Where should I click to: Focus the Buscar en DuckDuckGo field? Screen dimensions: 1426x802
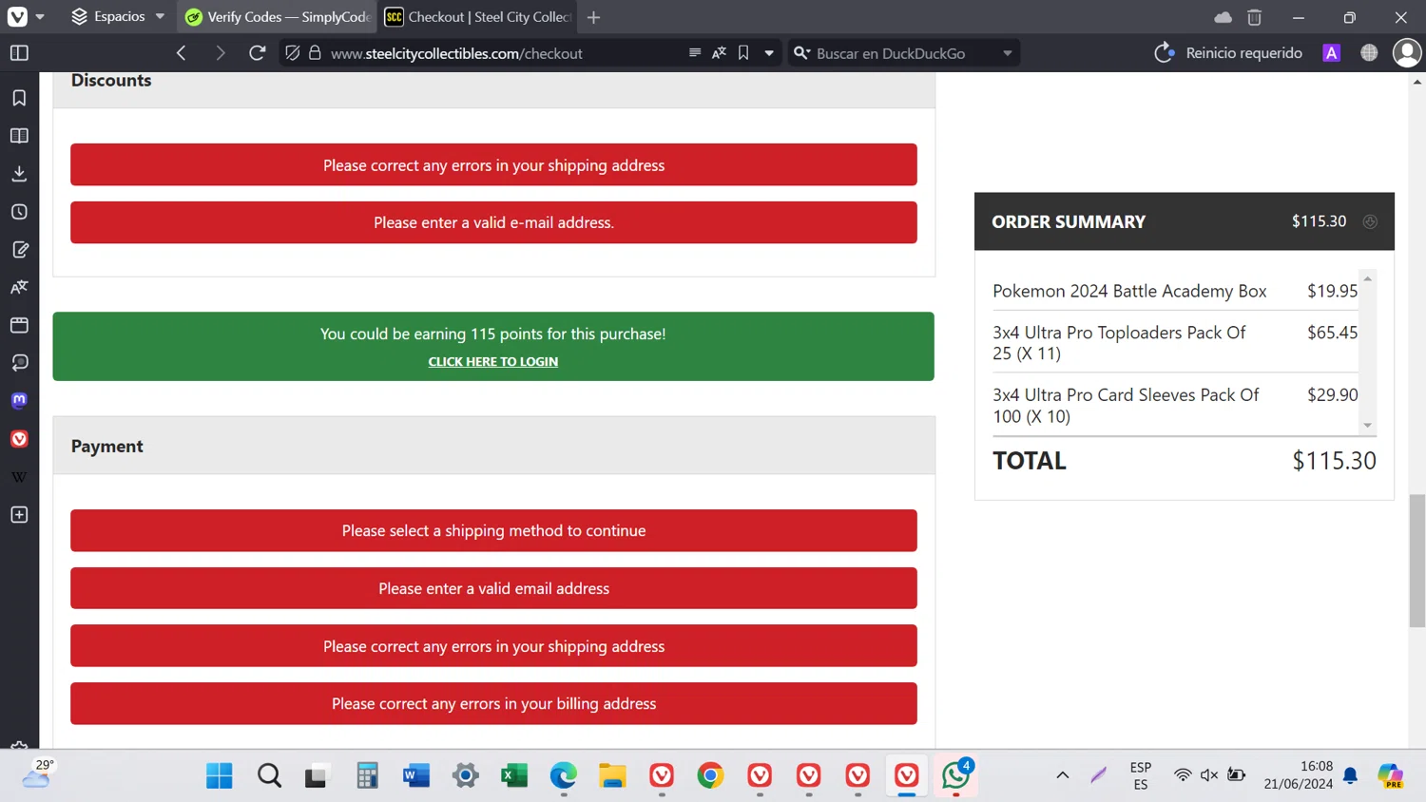point(903,53)
